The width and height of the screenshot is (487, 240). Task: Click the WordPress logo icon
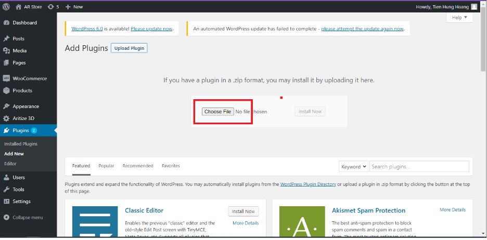click(x=6, y=7)
